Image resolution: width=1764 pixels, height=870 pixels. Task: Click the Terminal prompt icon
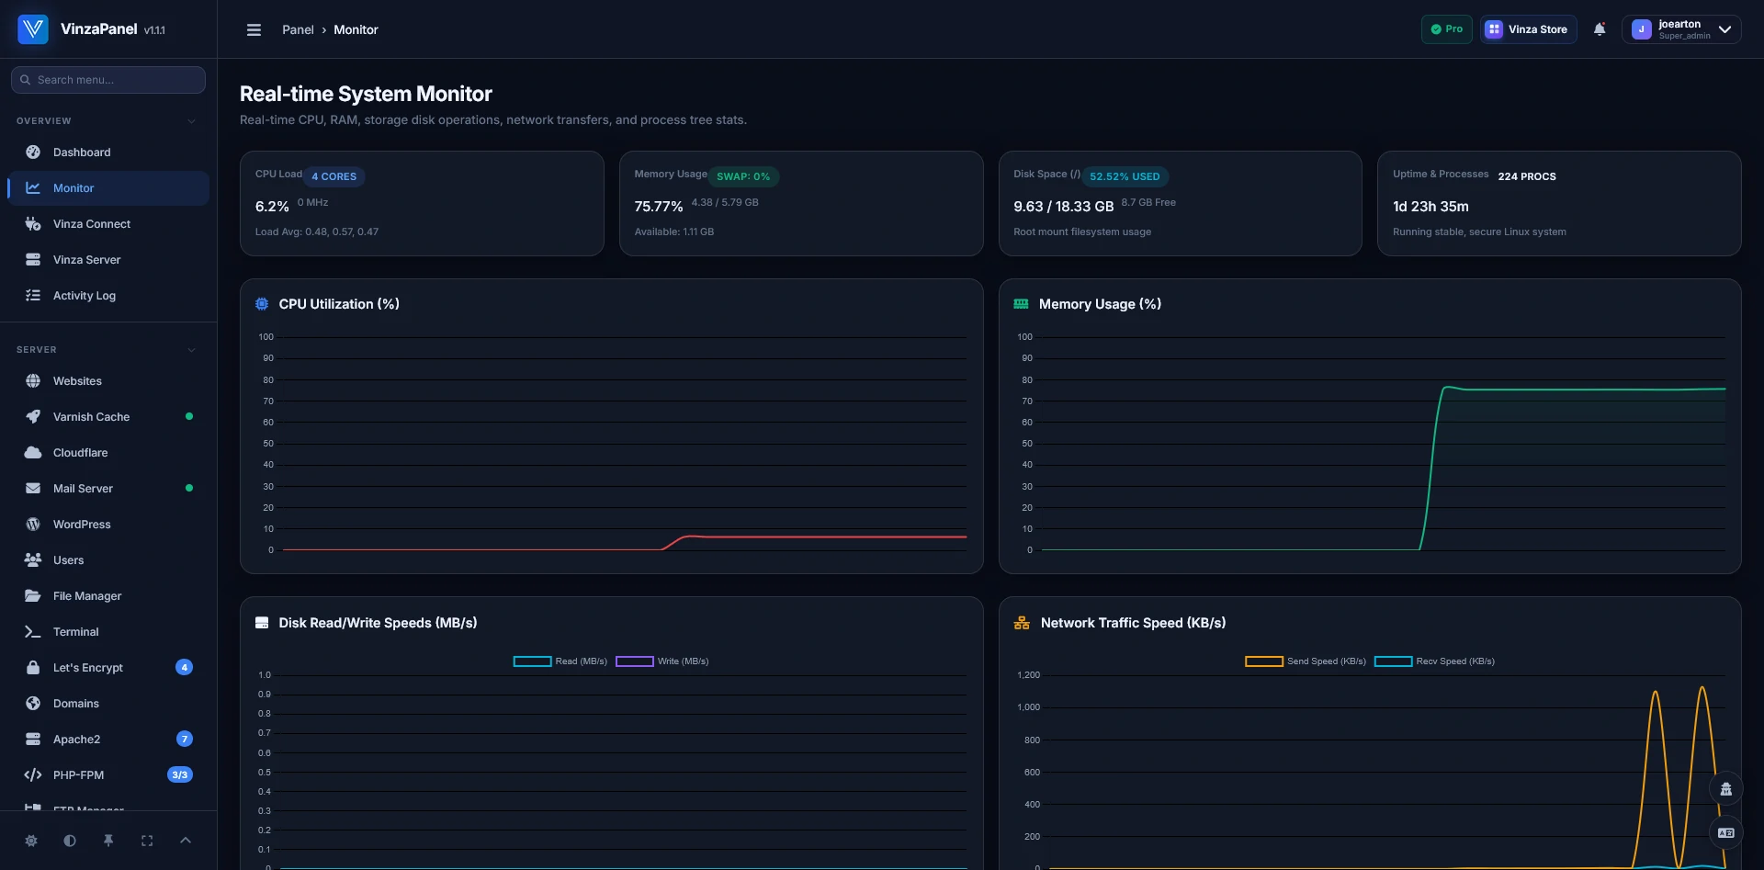click(33, 632)
